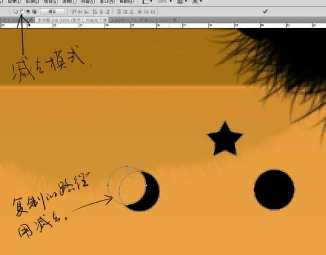Switch to Intersect shape areas mode
326x255 pixels.
pos(28,11)
